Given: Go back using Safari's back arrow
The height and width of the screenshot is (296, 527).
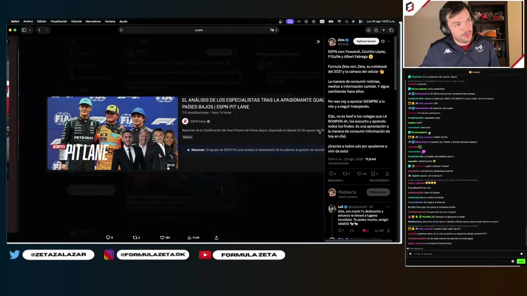Looking at the screenshot, I should (x=39, y=30).
